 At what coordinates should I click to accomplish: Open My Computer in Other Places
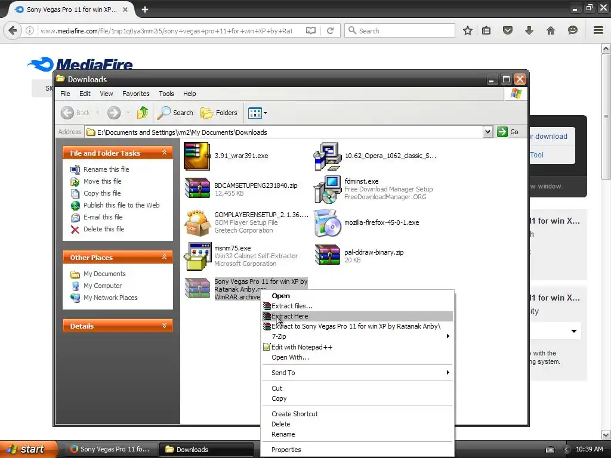(96, 286)
